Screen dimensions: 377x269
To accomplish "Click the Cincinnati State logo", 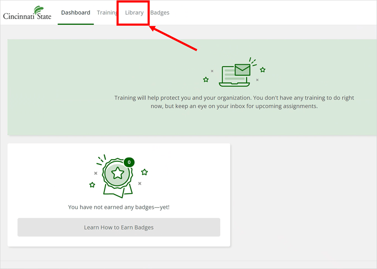I will click(27, 13).
